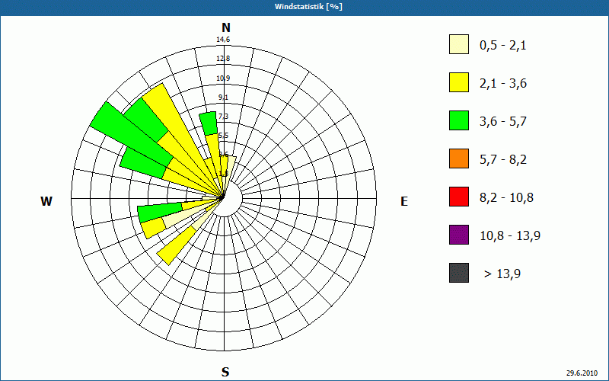Click the legend label '8,2 - 10,8'
Screen dimensions: 609x381
pos(506,198)
